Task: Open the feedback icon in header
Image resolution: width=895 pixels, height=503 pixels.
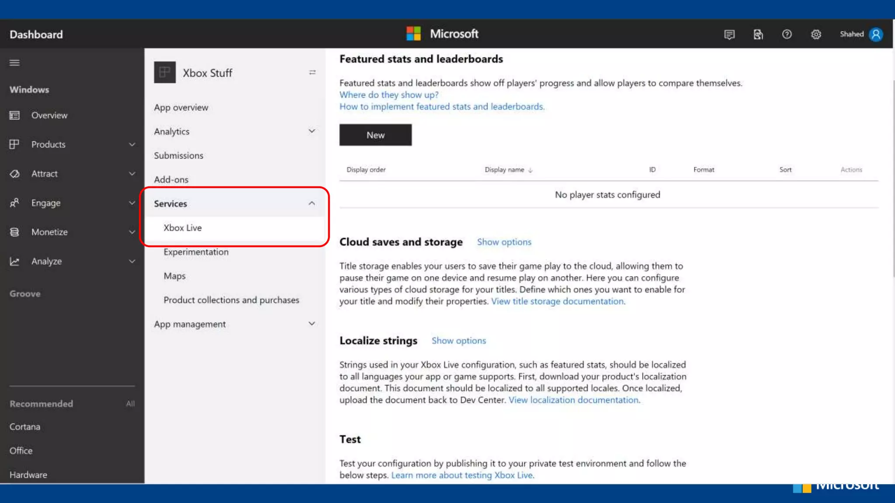Action: (729, 34)
